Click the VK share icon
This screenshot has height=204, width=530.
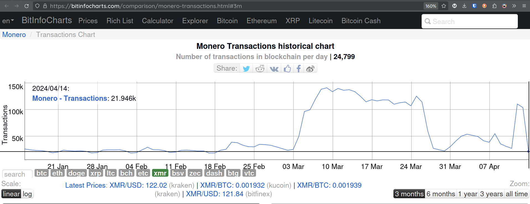274,68
